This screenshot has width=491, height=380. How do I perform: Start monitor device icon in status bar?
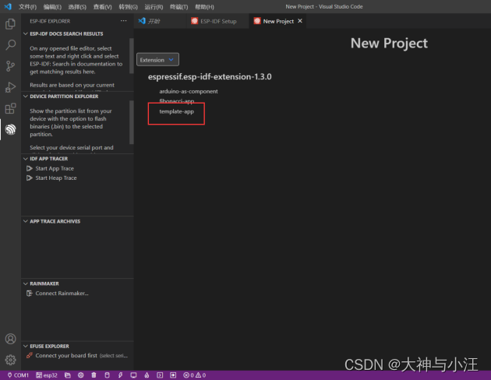[x=133, y=375]
